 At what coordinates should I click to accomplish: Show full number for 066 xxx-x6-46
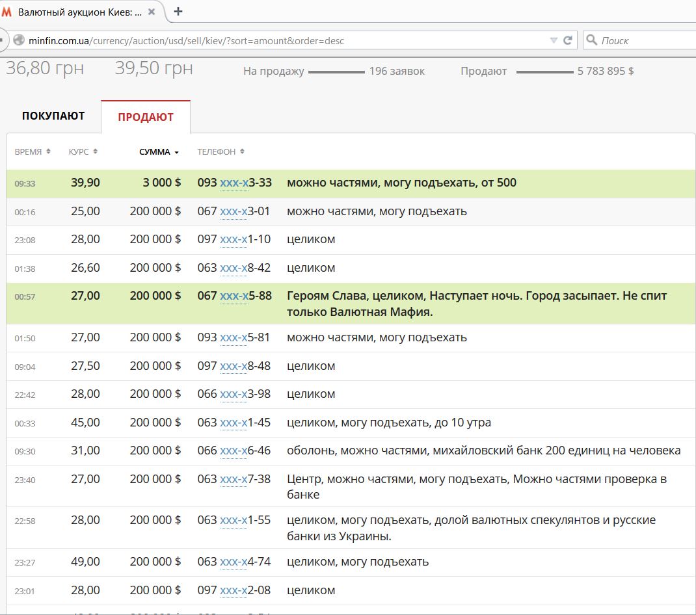pyautogui.click(x=234, y=451)
